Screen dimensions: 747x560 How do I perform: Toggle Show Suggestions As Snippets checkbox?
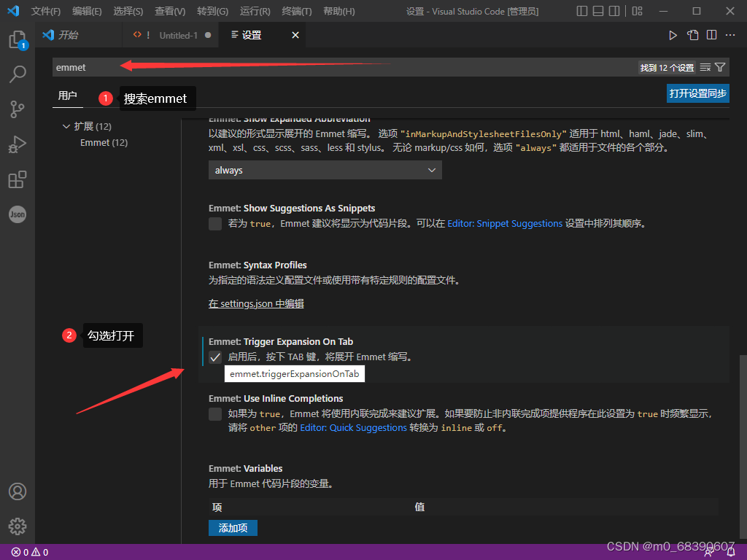(215, 224)
